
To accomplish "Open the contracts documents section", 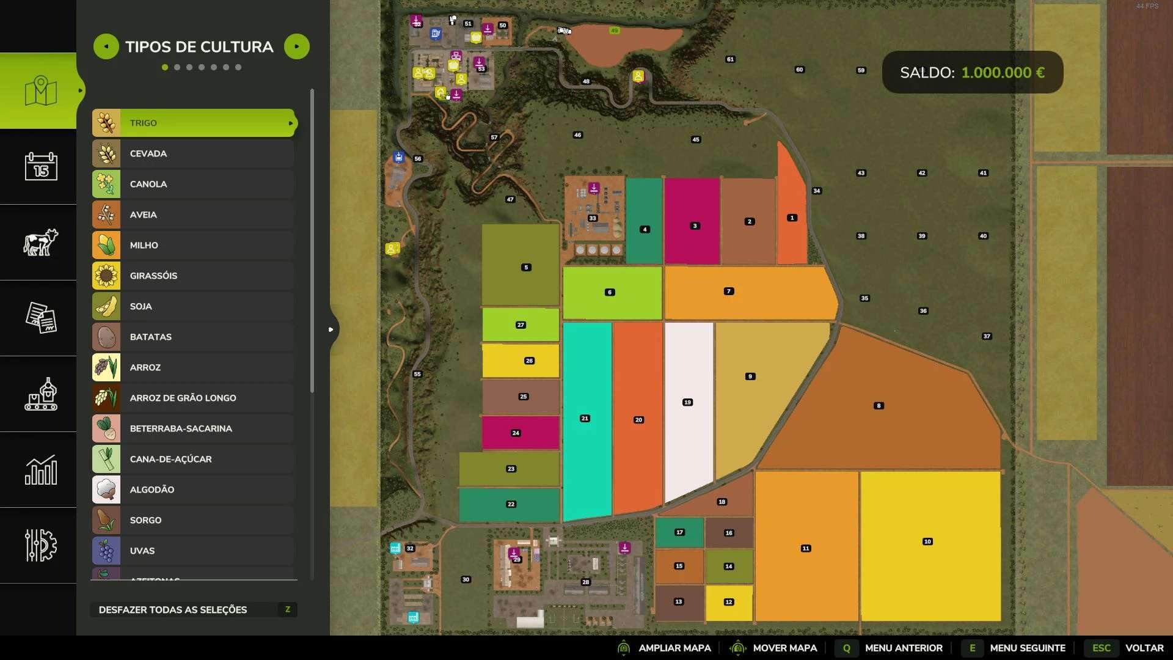I will point(40,318).
